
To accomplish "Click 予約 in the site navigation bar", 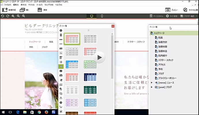I will pyautogui.click(x=31, y=47).
